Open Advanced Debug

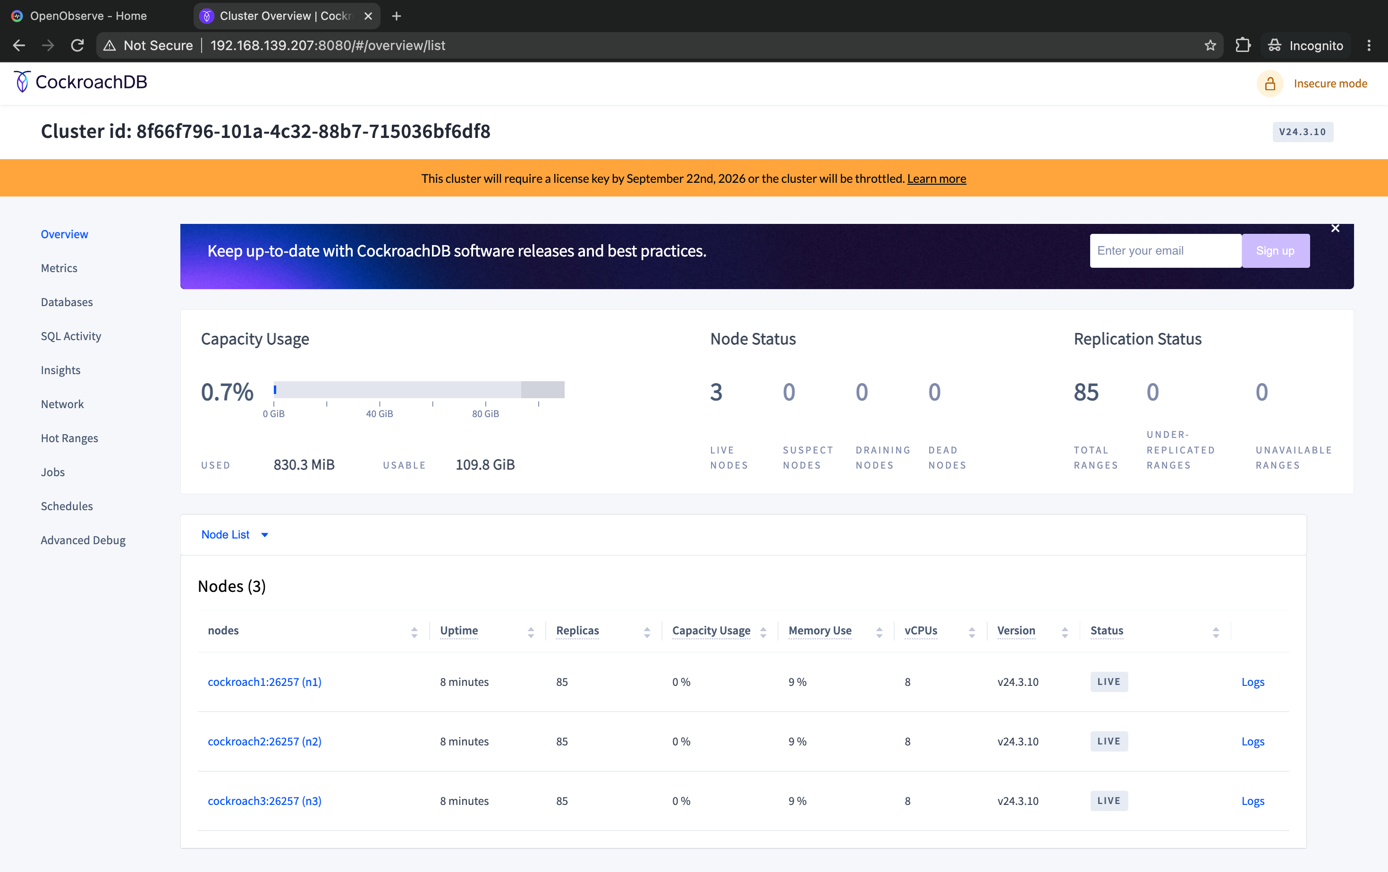click(83, 540)
